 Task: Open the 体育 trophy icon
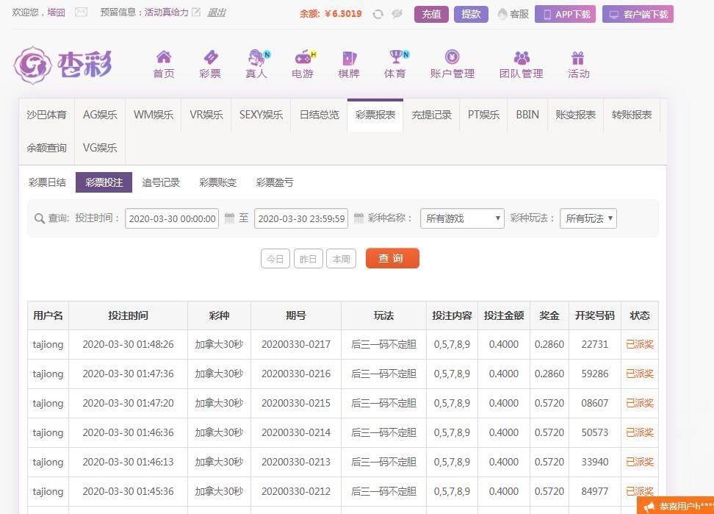point(395,58)
